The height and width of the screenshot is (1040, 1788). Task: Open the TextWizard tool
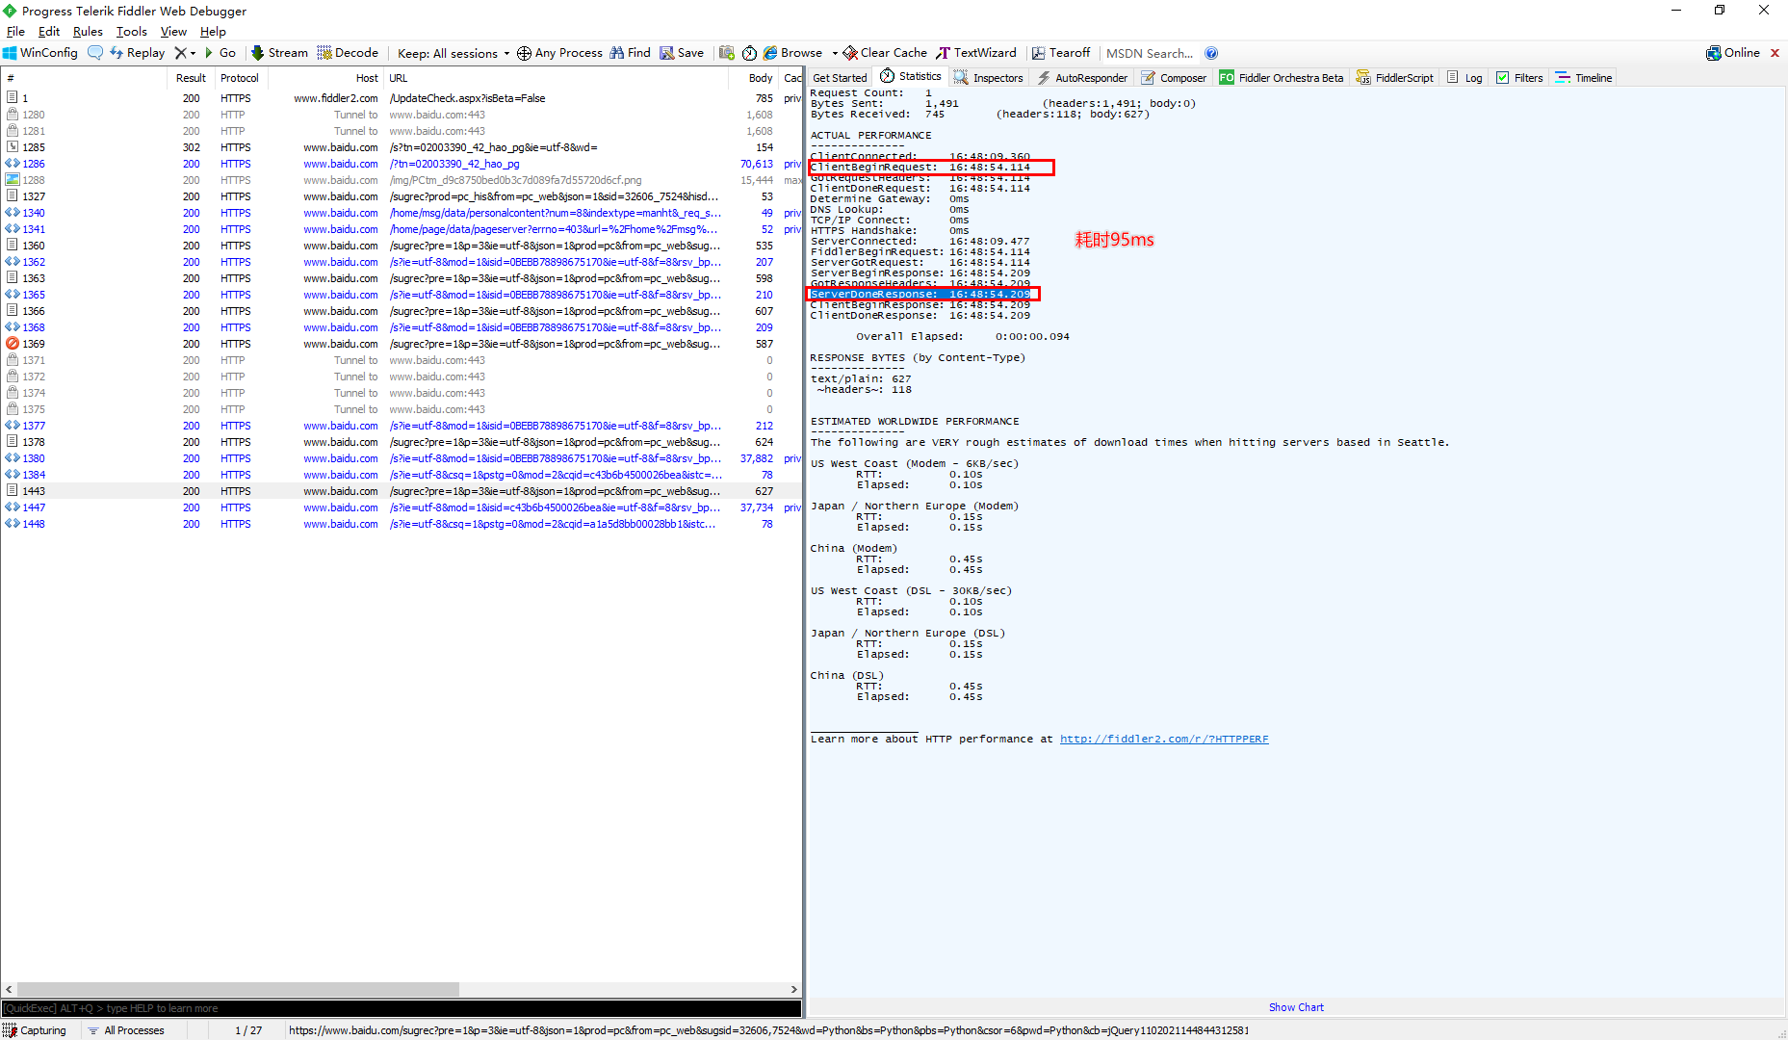click(976, 53)
